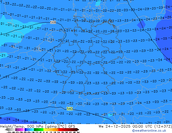
Task: Open the weatheronline.co.uk copyright link
Action: [149, 131]
